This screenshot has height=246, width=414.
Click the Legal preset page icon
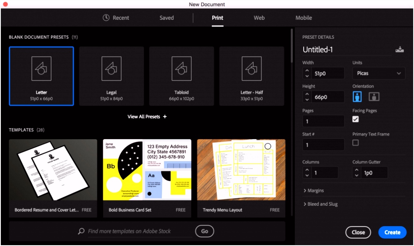(112, 69)
